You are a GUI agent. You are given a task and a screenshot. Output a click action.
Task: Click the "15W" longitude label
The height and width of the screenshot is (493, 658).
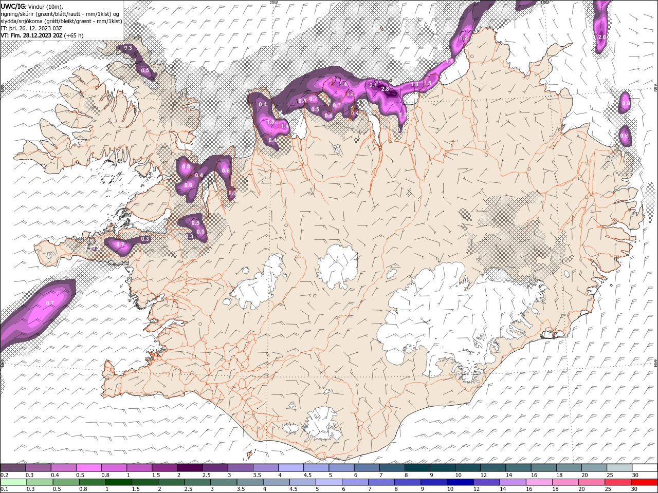(x=544, y=3)
